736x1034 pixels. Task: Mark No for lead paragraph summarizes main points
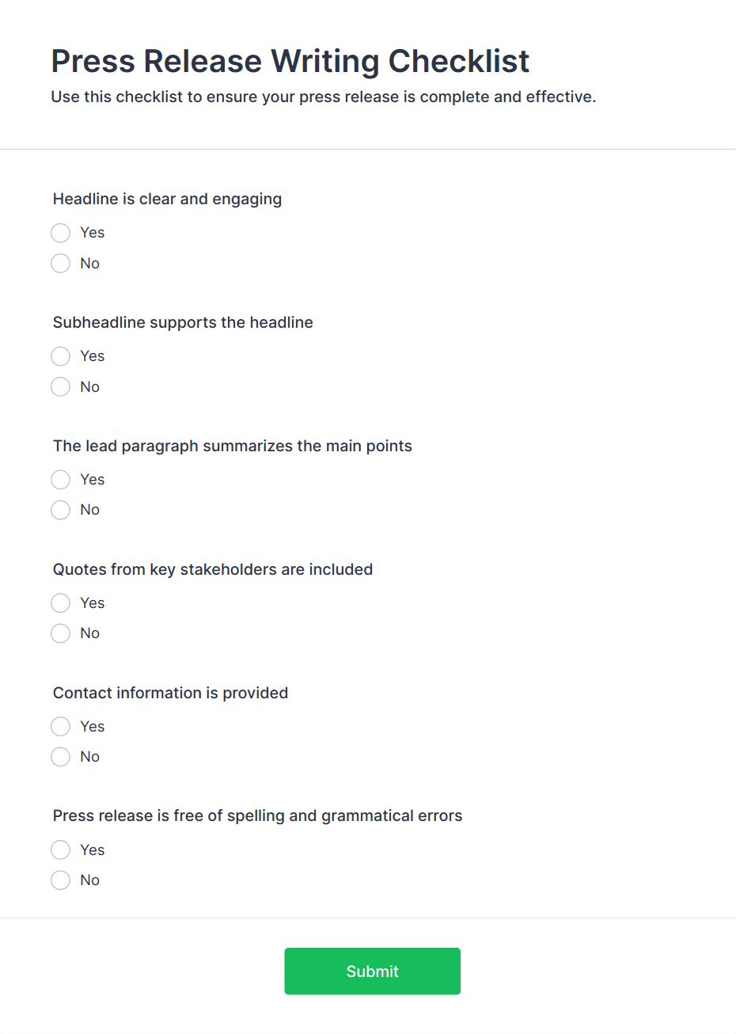(61, 510)
